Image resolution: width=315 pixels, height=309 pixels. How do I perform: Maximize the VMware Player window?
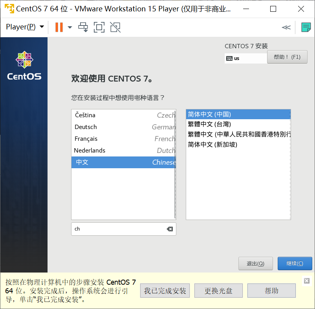click(273, 9)
